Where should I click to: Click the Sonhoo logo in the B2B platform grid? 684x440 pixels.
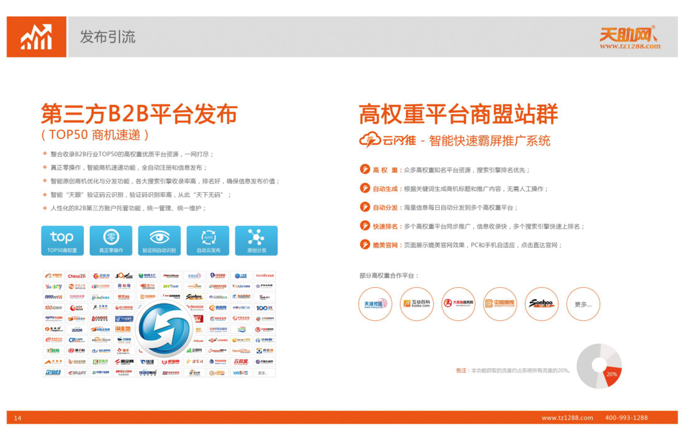(x=195, y=297)
